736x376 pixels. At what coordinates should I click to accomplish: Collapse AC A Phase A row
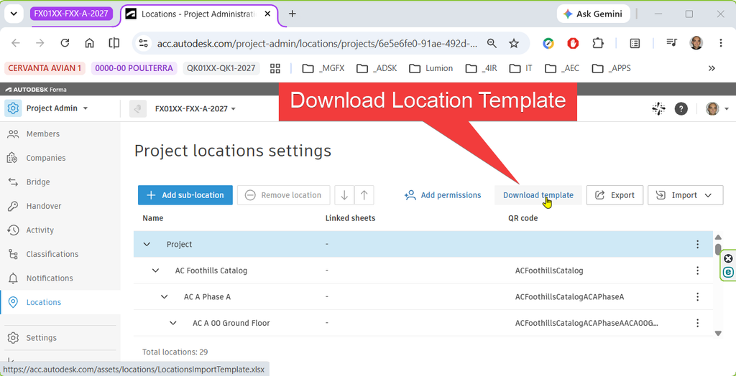click(x=165, y=297)
